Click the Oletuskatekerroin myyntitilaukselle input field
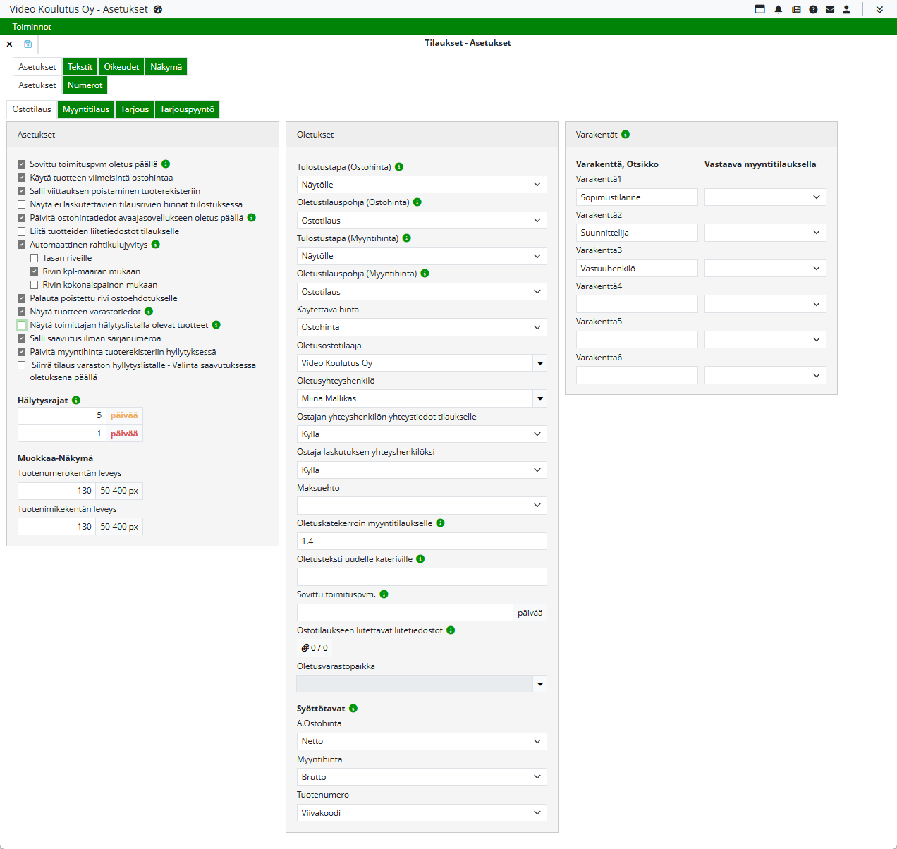897x849 pixels. coord(421,542)
